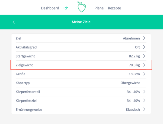Click the Größe row chevron
Image resolution: width=163 pixels, height=124 pixels.
pos(144,74)
